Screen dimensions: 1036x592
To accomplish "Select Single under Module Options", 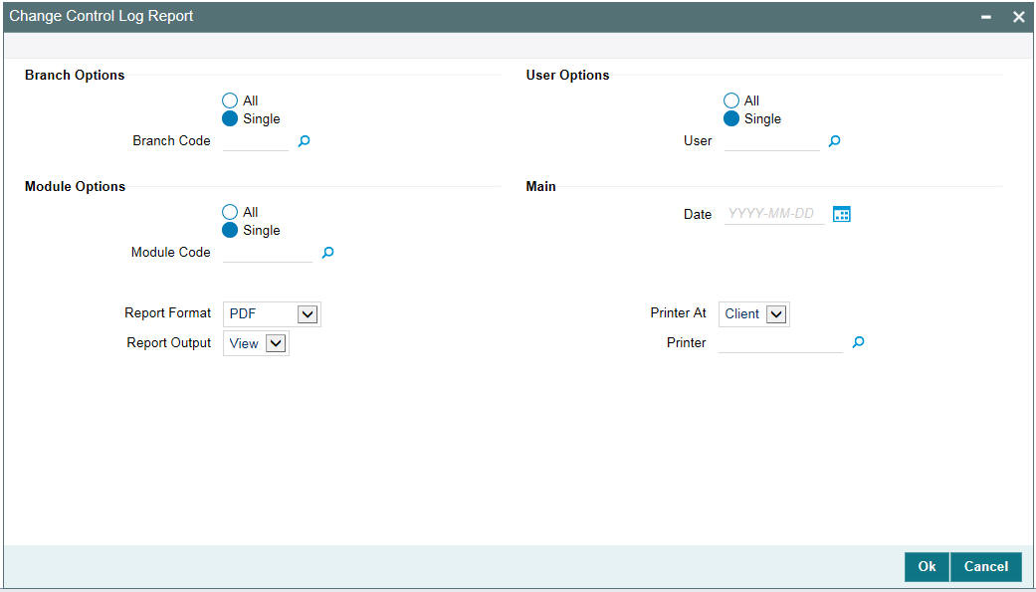I will (229, 230).
